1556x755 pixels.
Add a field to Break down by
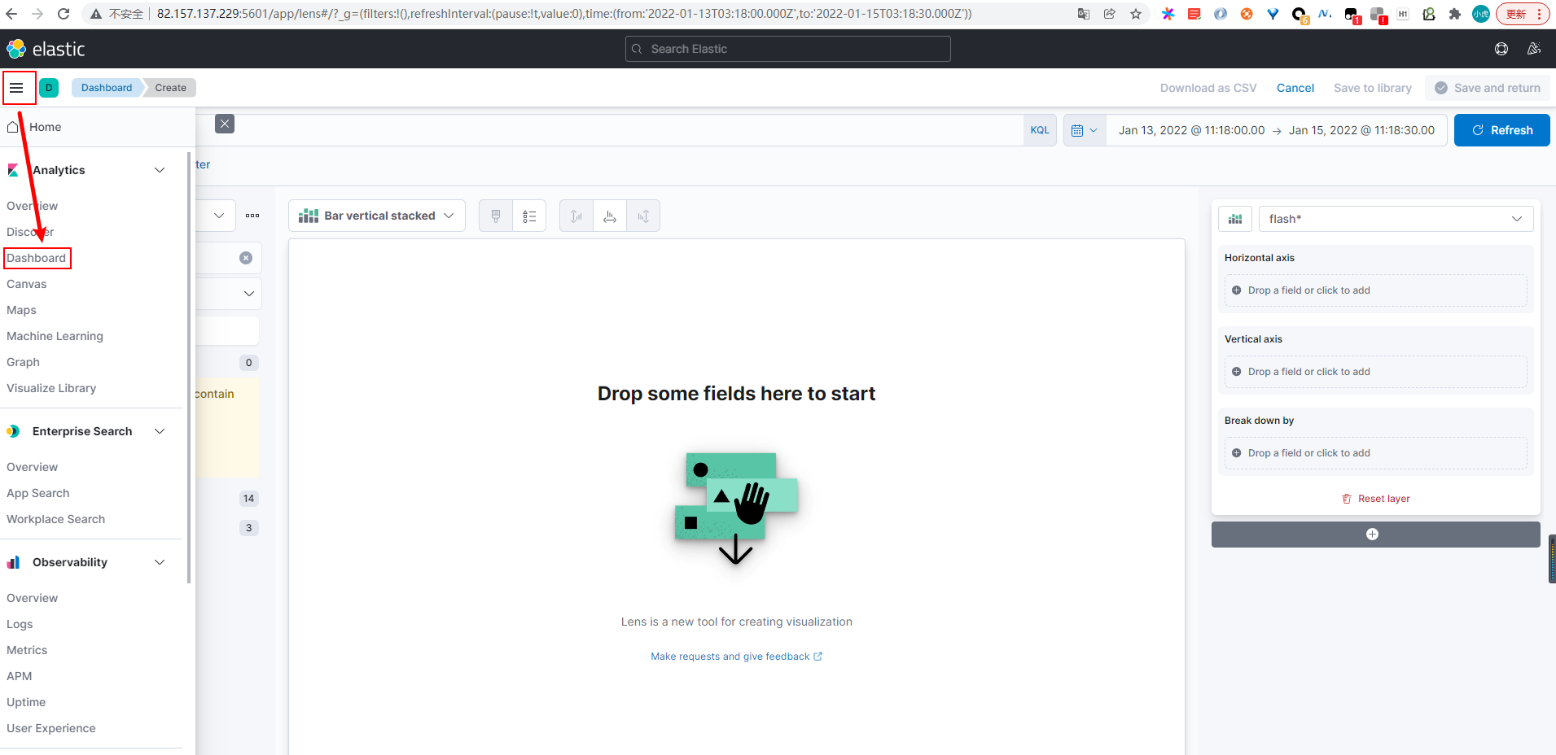[1375, 453]
